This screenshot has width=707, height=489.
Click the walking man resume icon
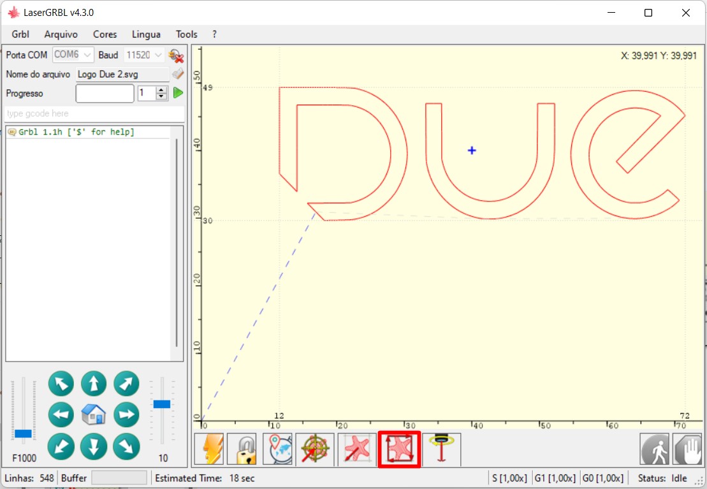(655, 449)
